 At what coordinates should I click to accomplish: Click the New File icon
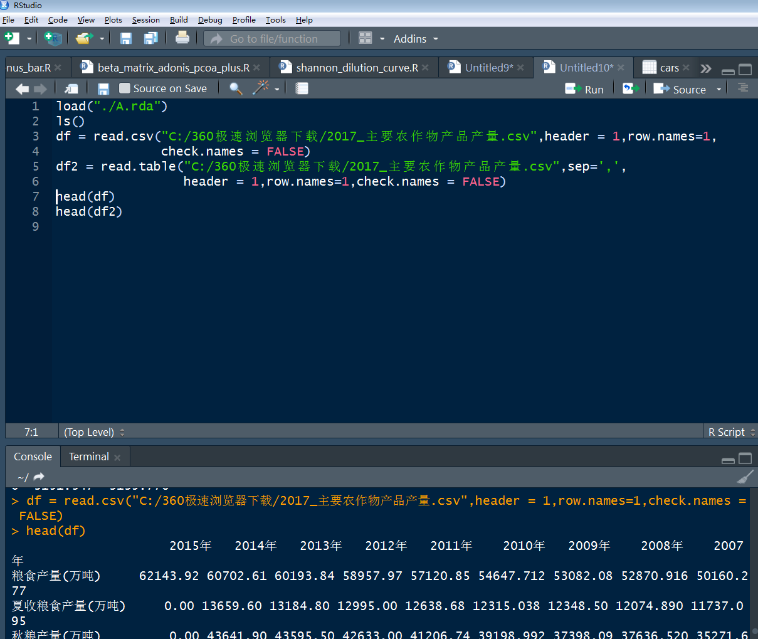pos(12,38)
